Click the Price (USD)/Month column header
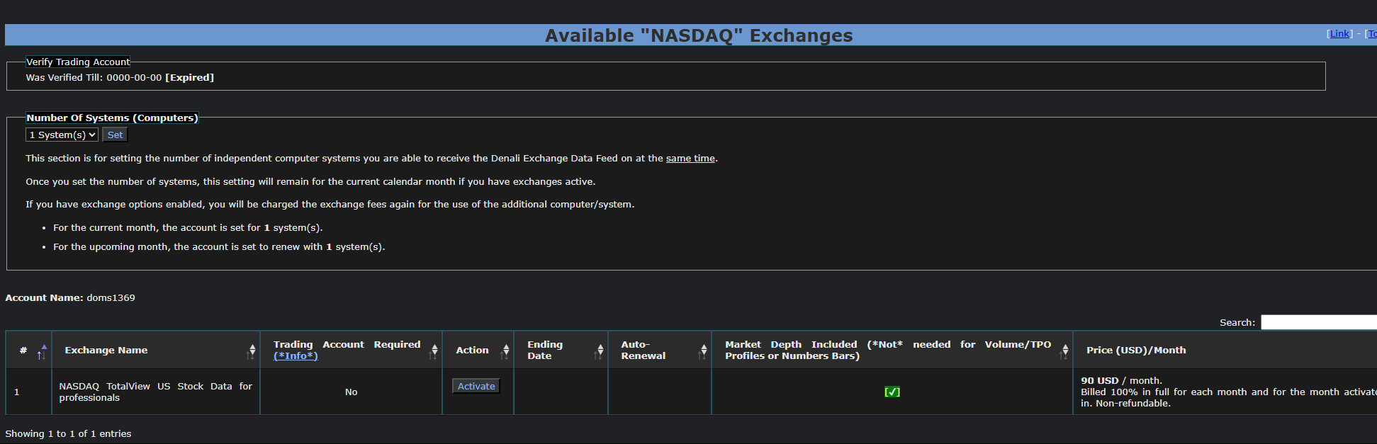The image size is (1377, 444). (x=1225, y=350)
